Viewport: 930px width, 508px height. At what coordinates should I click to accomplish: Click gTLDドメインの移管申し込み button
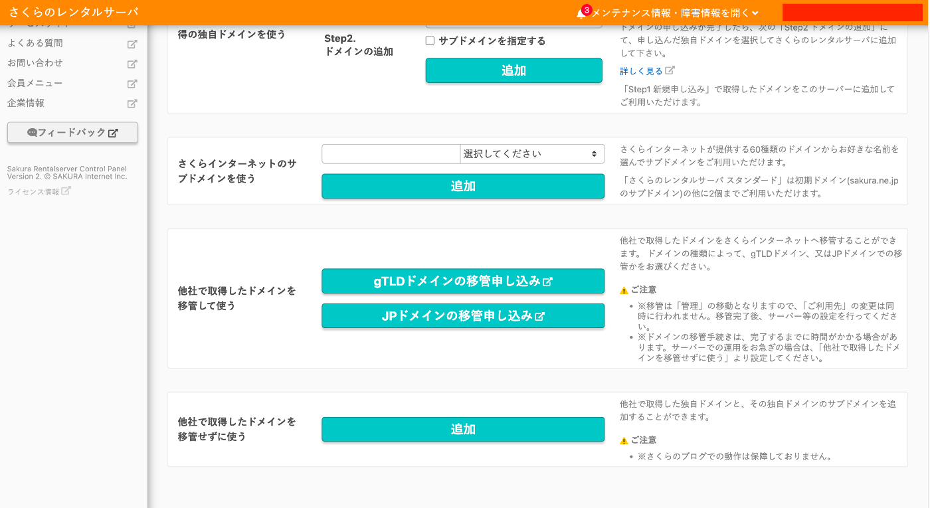click(x=463, y=281)
